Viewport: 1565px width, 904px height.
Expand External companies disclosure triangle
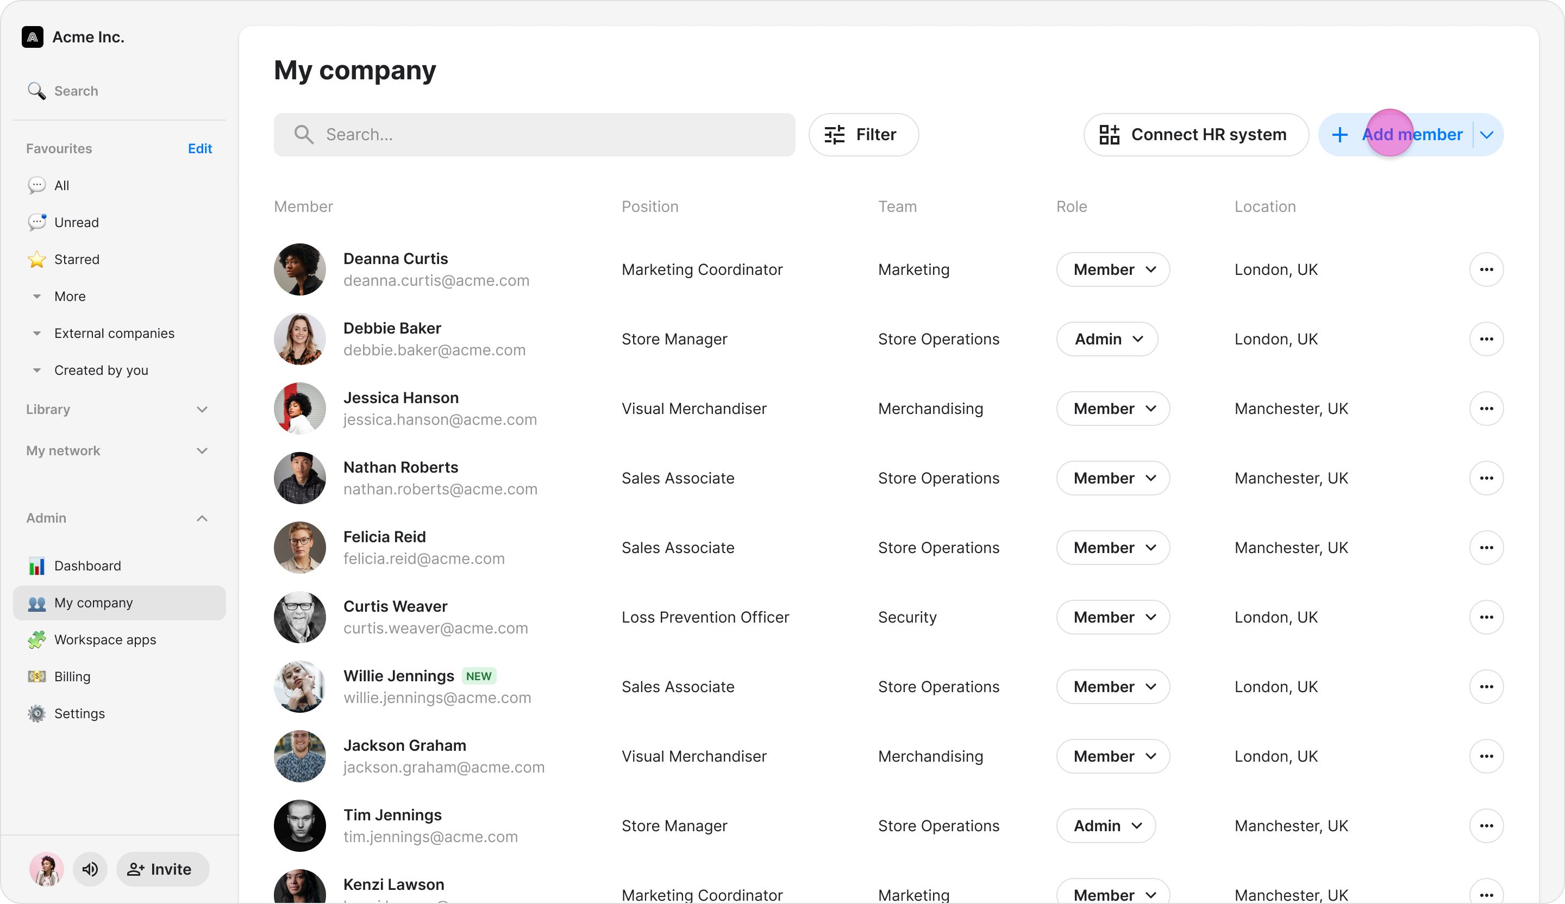(37, 334)
